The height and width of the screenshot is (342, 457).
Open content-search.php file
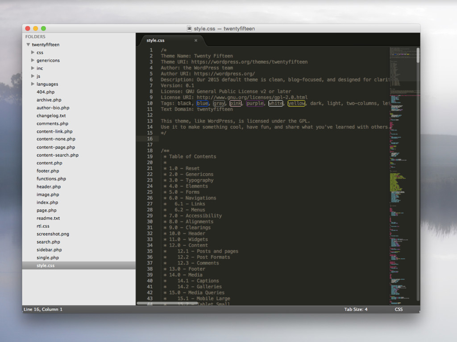point(58,155)
